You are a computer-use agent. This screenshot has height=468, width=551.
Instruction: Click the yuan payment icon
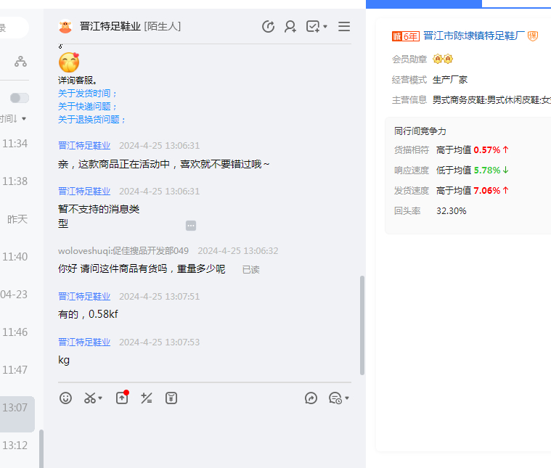[171, 398]
